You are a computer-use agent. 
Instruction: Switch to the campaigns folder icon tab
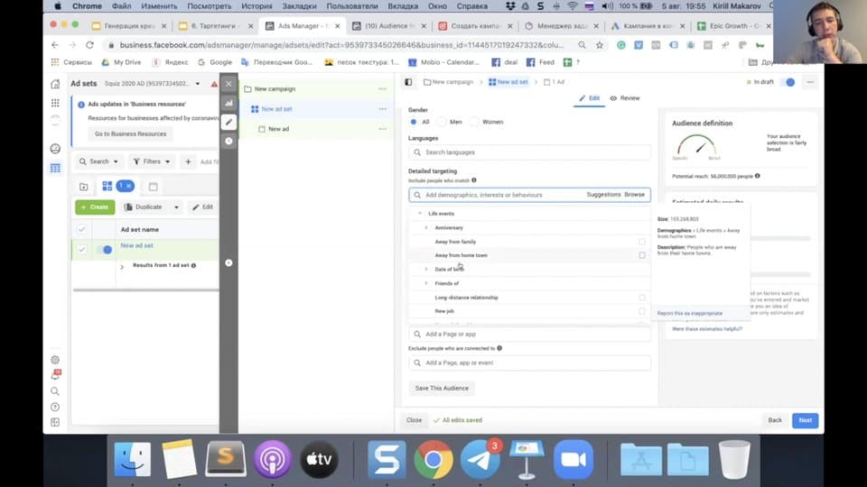tap(83, 187)
